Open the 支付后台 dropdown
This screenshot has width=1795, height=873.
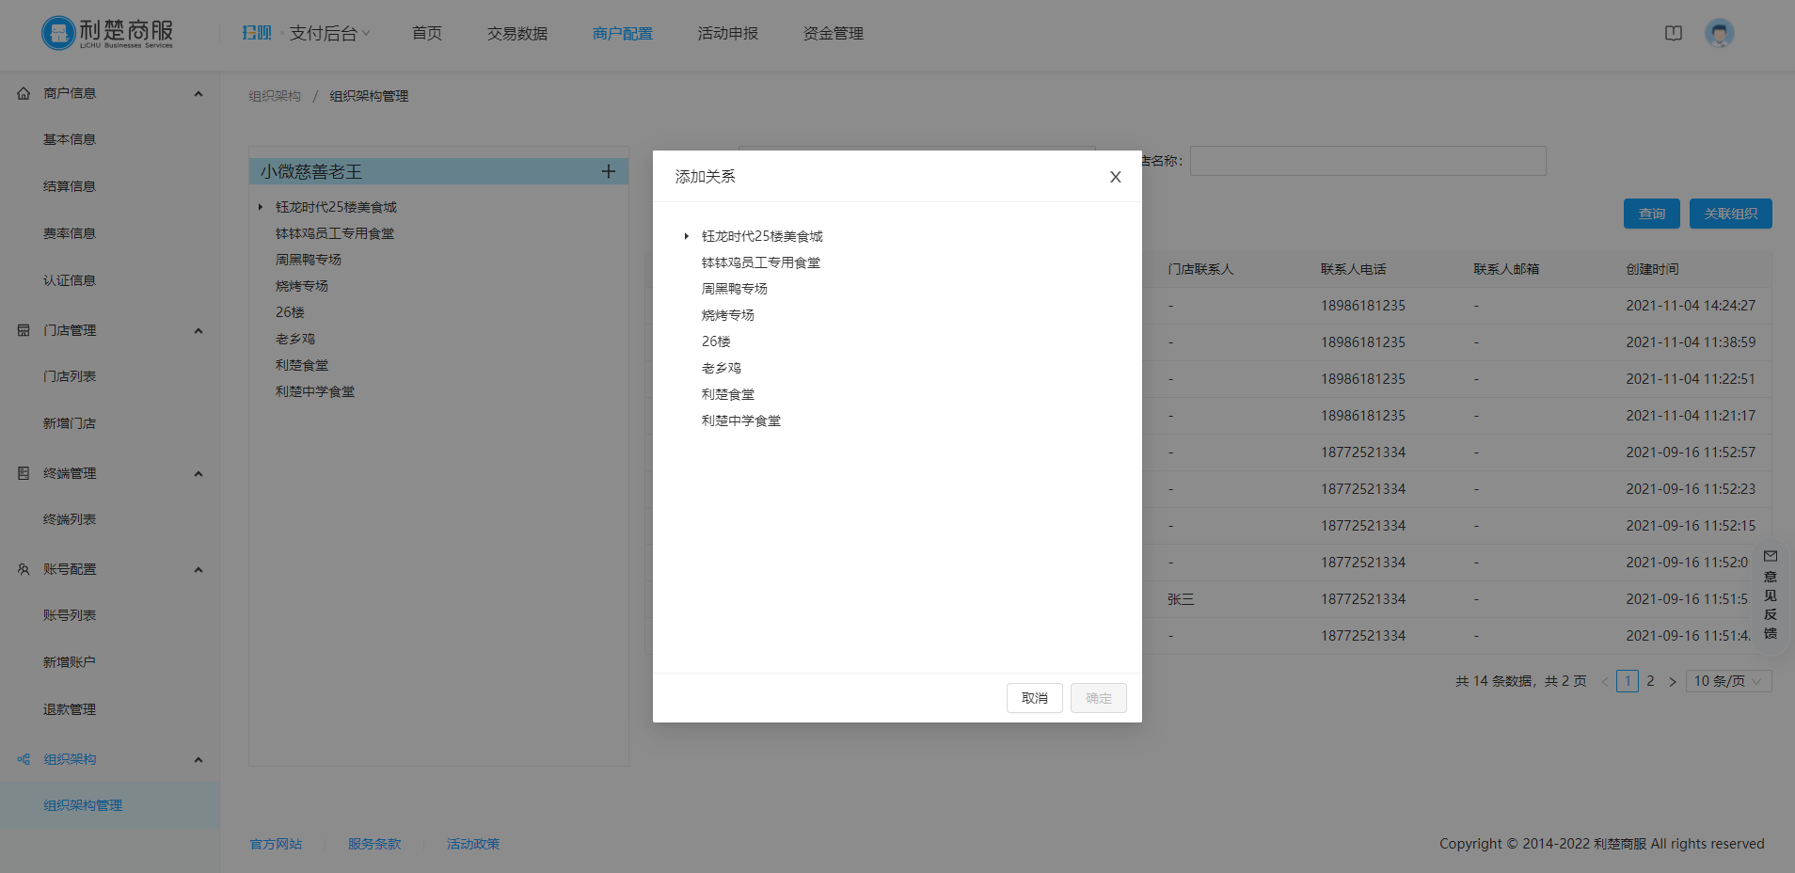(x=329, y=34)
